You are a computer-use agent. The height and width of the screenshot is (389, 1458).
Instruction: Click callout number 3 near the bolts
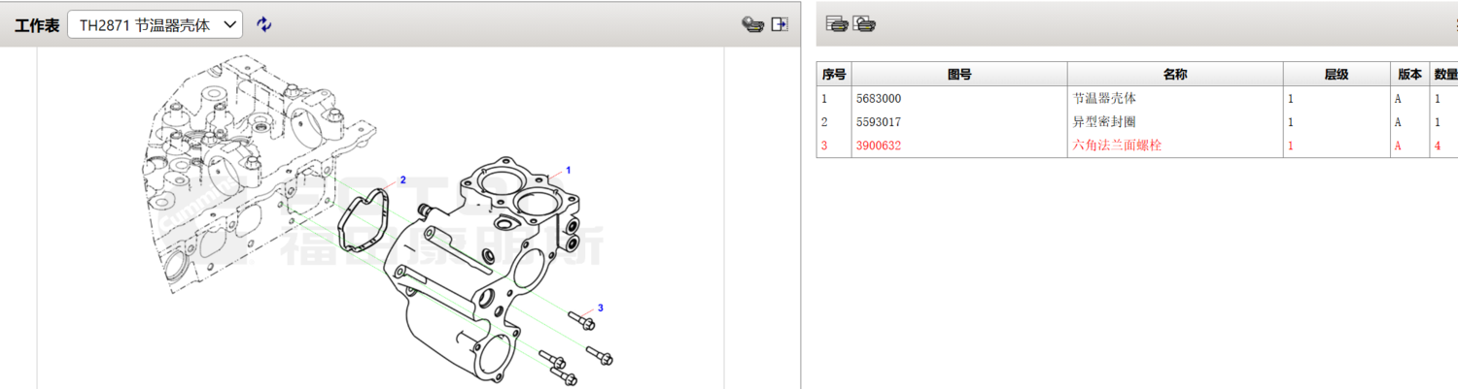601,308
